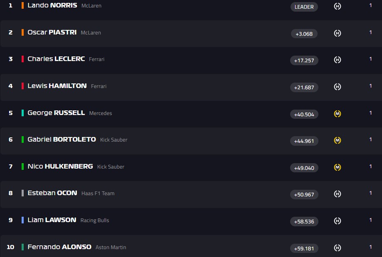Click the hard tyre icon in Lewis Hamilton's row
The width and height of the screenshot is (382, 257).
pyautogui.click(x=338, y=87)
